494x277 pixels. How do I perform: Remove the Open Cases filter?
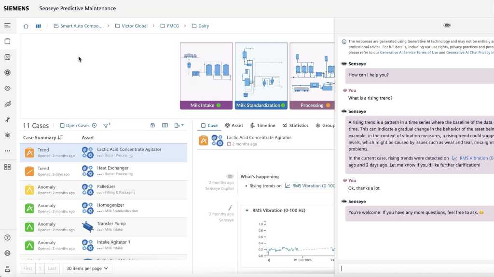(x=94, y=126)
